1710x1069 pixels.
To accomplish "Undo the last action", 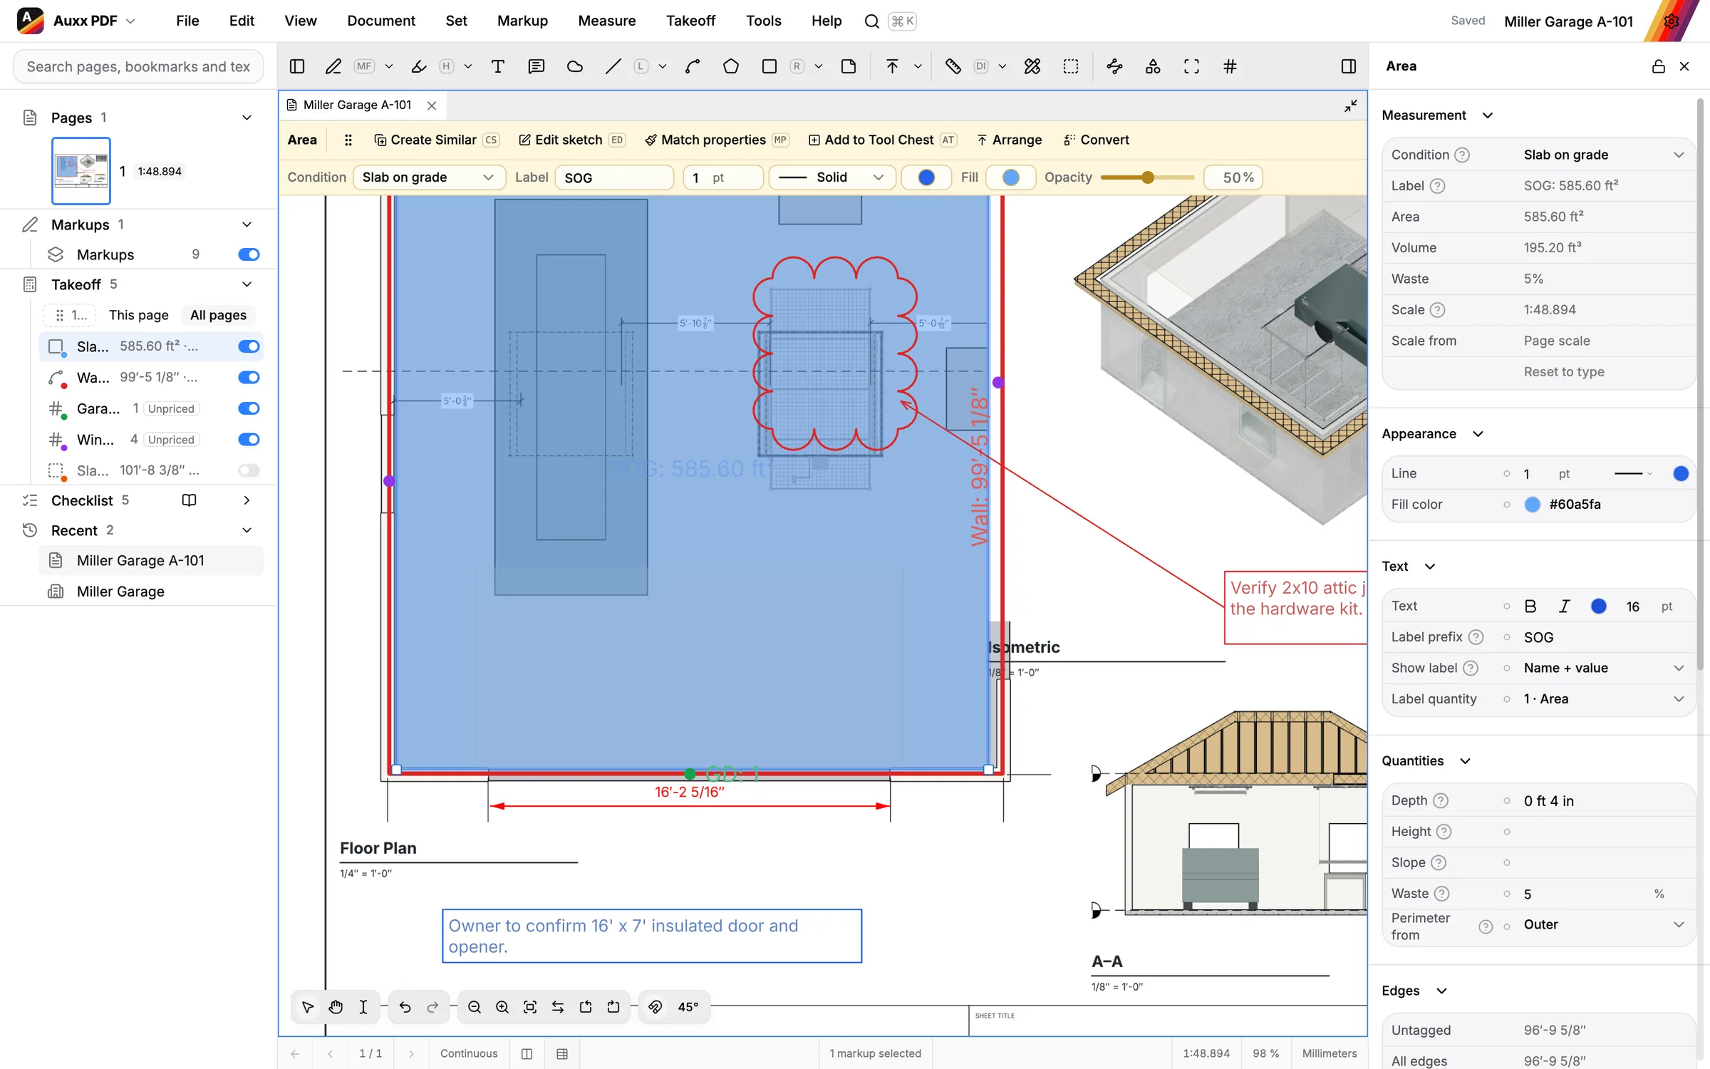I will click(405, 1007).
